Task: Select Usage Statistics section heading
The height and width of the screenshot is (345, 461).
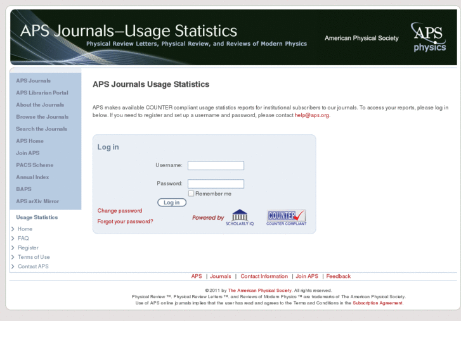Action: (37, 217)
